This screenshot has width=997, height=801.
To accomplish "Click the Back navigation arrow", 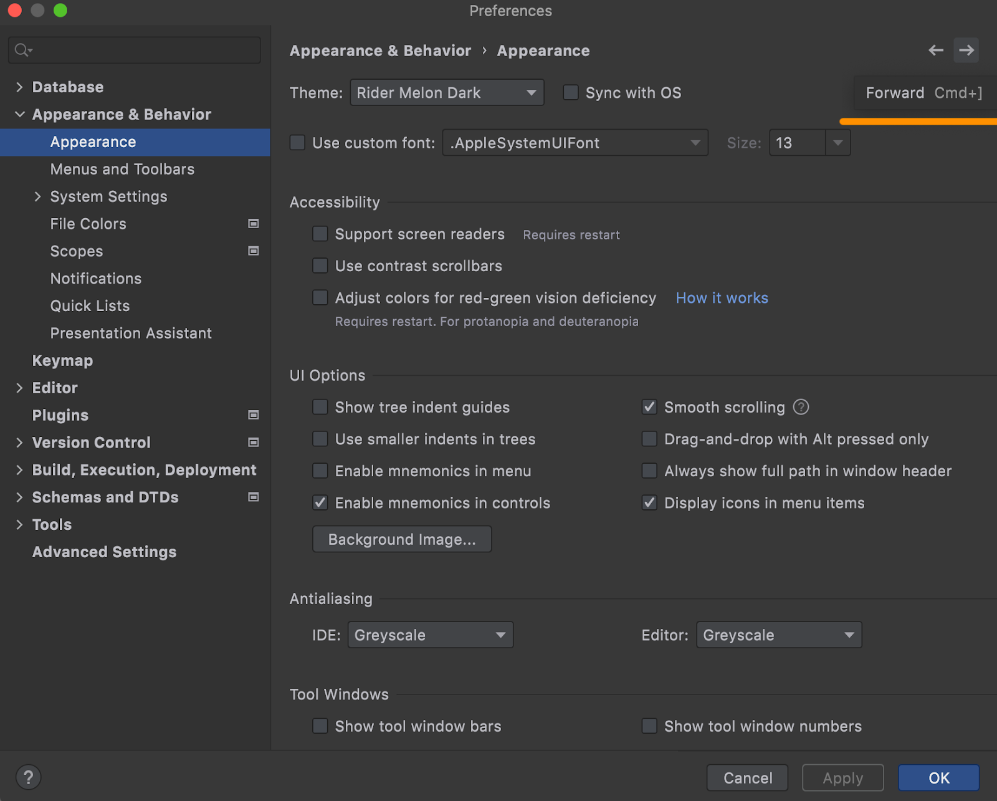I will (935, 50).
